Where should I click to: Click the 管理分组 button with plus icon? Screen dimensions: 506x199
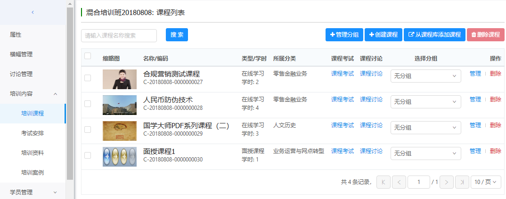click(x=344, y=35)
